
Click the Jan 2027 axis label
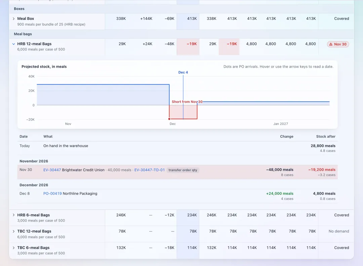[x=281, y=124]
